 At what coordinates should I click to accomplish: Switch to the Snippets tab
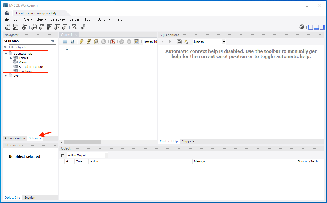pos(188,141)
